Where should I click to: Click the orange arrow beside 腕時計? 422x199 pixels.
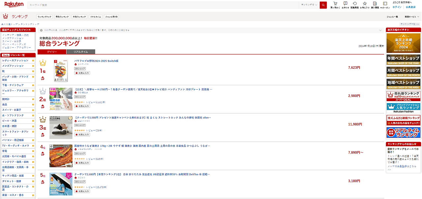pyautogui.click(x=33, y=99)
